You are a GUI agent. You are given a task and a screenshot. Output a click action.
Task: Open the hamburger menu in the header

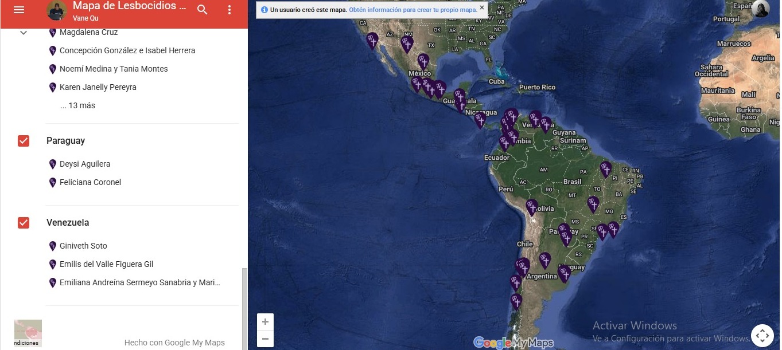[19, 10]
